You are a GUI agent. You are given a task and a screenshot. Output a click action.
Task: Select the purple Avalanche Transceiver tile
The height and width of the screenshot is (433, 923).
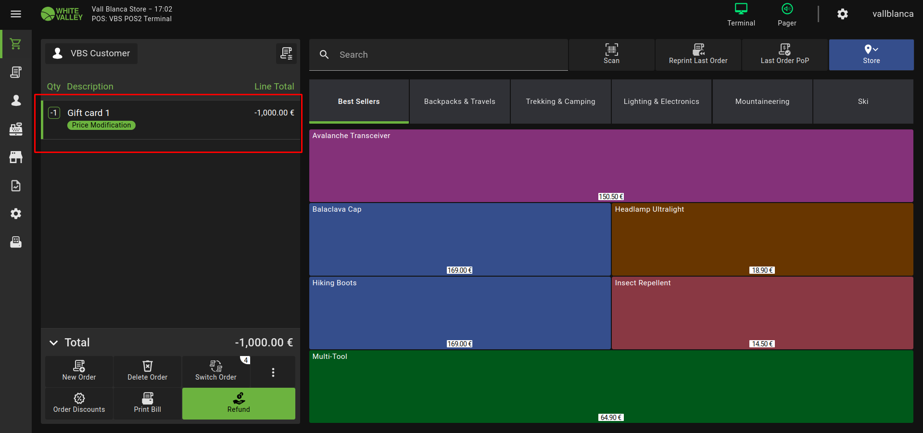(x=611, y=166)
